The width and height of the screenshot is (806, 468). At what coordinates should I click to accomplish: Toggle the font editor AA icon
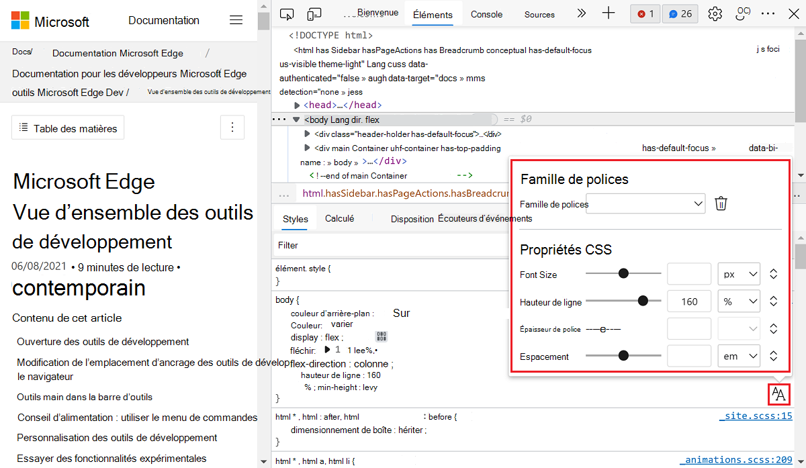point(778,394)
